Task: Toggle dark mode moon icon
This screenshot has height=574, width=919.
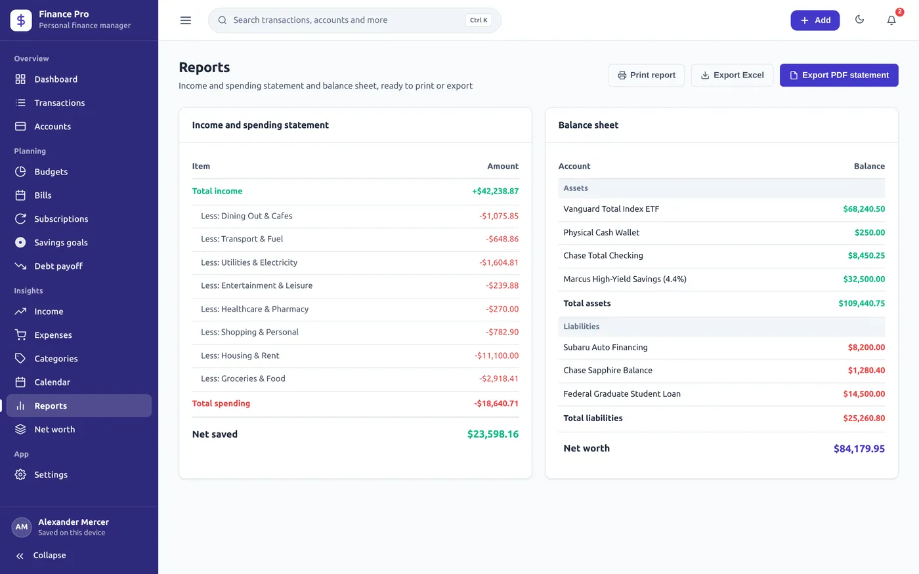Action: coord(859,20)
